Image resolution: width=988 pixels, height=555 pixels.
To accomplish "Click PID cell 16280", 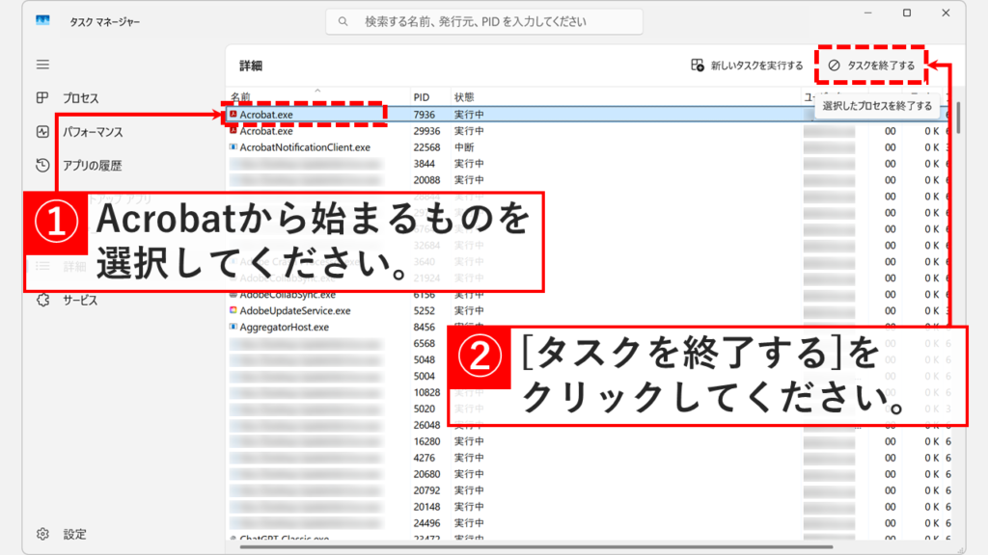I will point(426,441).
